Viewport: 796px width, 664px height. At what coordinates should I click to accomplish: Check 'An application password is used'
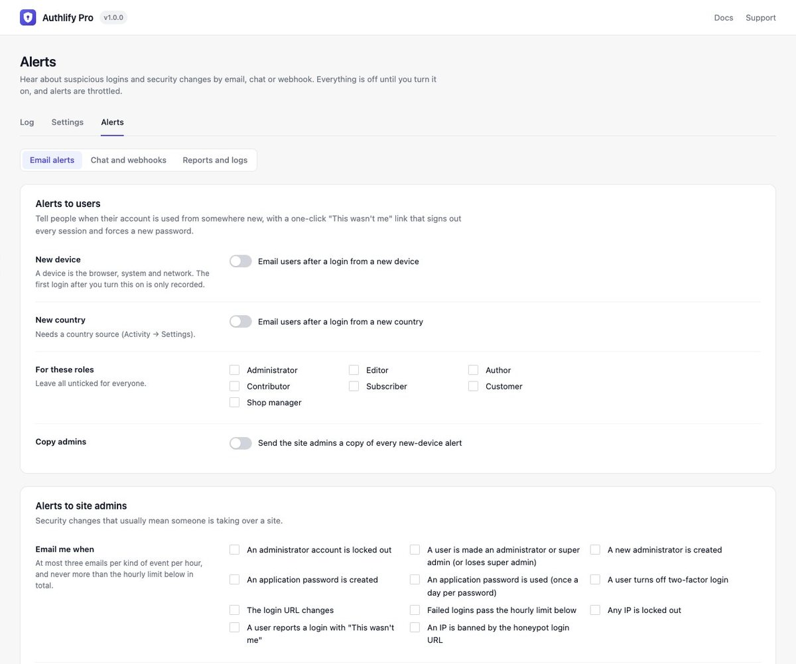(x=415, y=580)
